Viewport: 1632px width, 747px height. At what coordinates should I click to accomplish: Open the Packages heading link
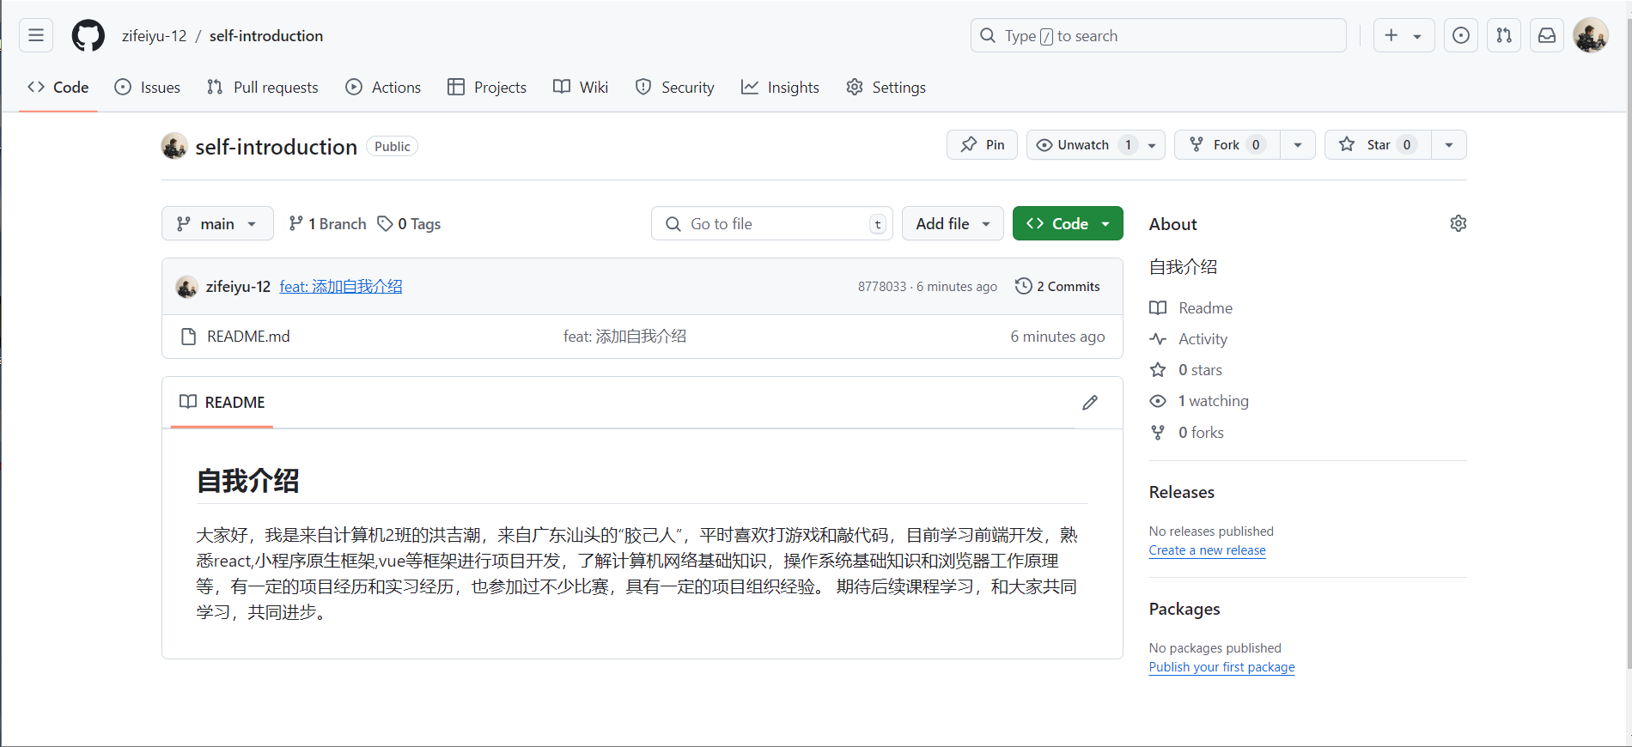coord(1184,609)
